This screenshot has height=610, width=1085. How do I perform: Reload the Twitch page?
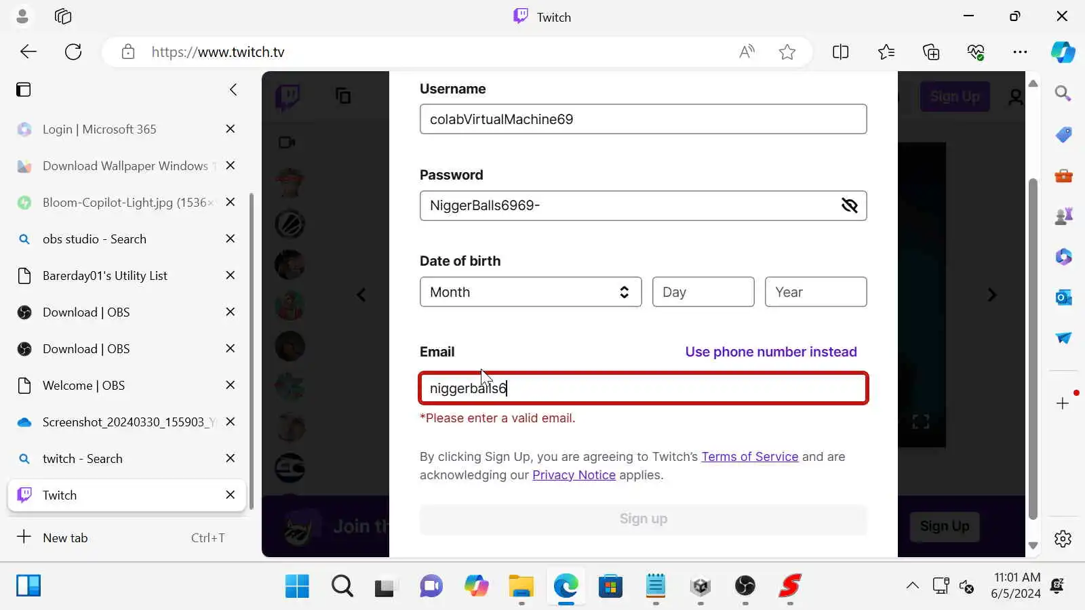(x=73, y=52)
